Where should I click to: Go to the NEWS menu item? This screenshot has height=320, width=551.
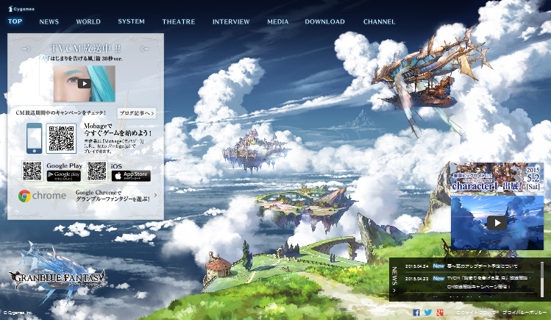(x=49, y=22)
